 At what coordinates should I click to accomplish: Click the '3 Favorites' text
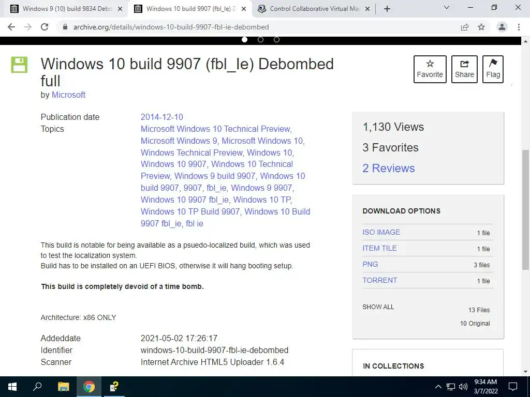[390, 147]
